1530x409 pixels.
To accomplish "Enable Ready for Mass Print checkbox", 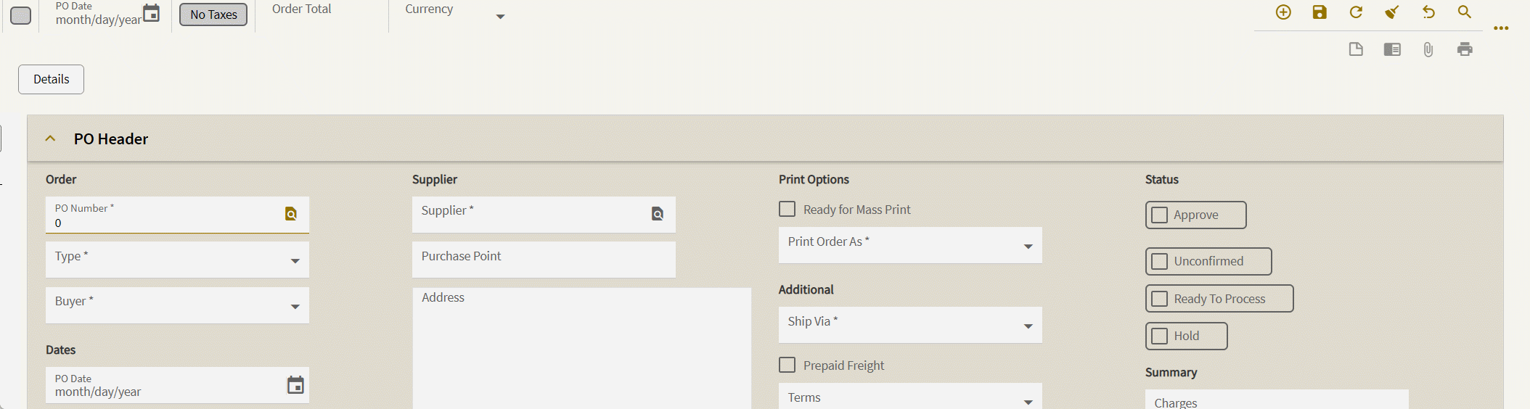I will tap(787, 210).
